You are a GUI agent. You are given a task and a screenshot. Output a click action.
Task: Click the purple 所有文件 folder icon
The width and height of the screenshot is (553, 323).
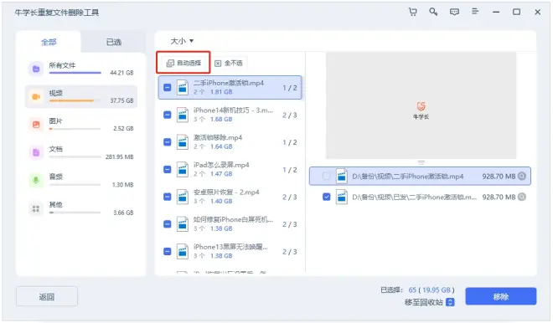point(36,69)
